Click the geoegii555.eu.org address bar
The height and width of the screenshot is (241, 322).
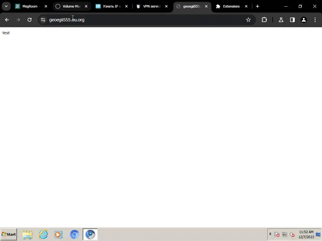(x=147, y=20)
